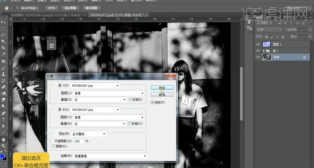
Task: Open 结果(R) result dropdown
Action: (x=110, y=156)
